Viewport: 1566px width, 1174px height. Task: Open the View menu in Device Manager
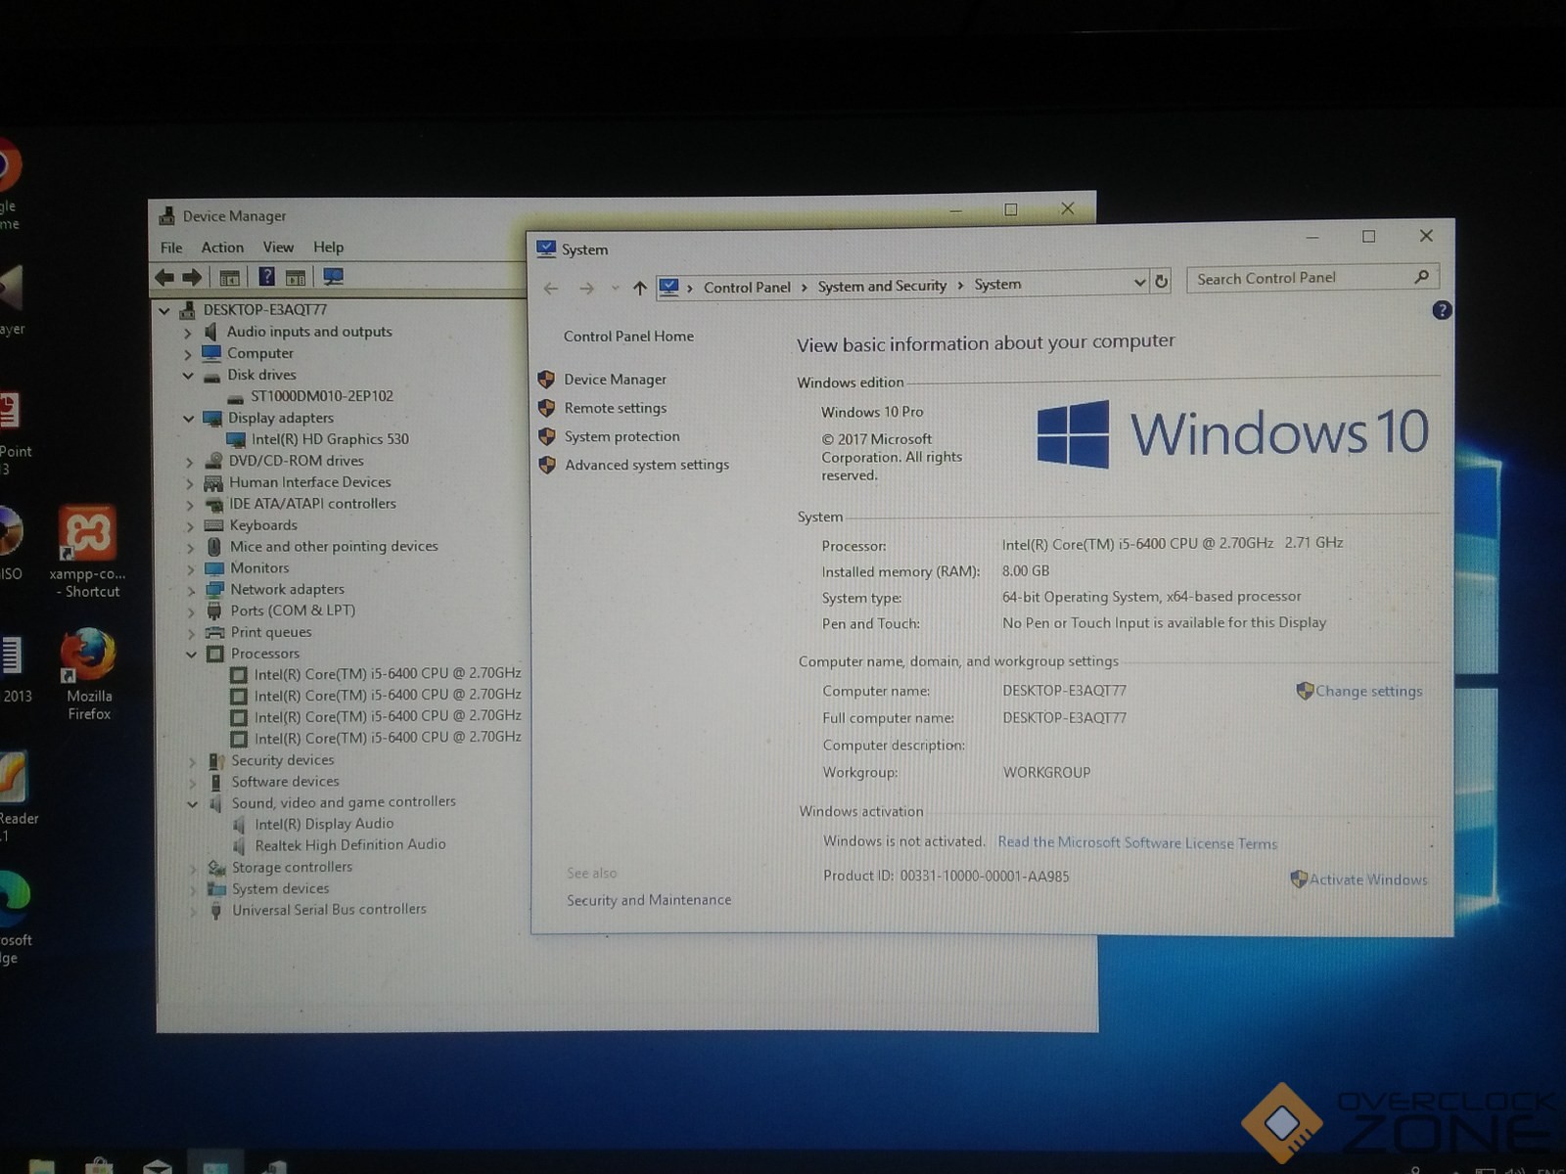pos(278,248)
